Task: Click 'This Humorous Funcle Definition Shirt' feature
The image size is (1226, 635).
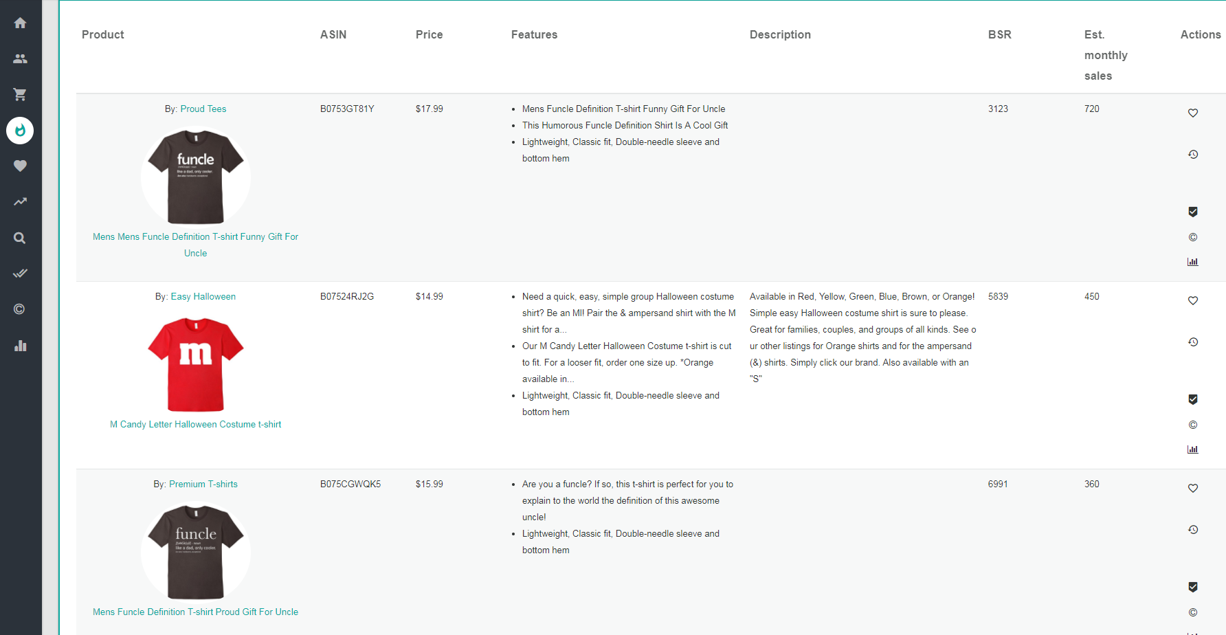Action: tap(625, 125)
